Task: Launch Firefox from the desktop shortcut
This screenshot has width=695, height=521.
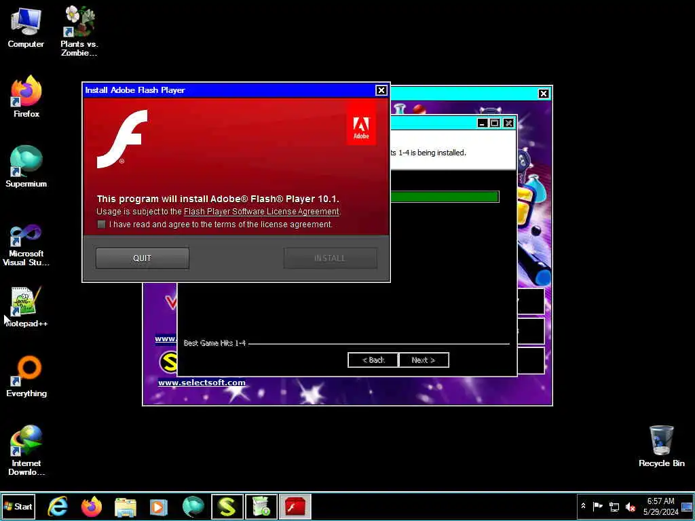Action: [x=26, y=96]
